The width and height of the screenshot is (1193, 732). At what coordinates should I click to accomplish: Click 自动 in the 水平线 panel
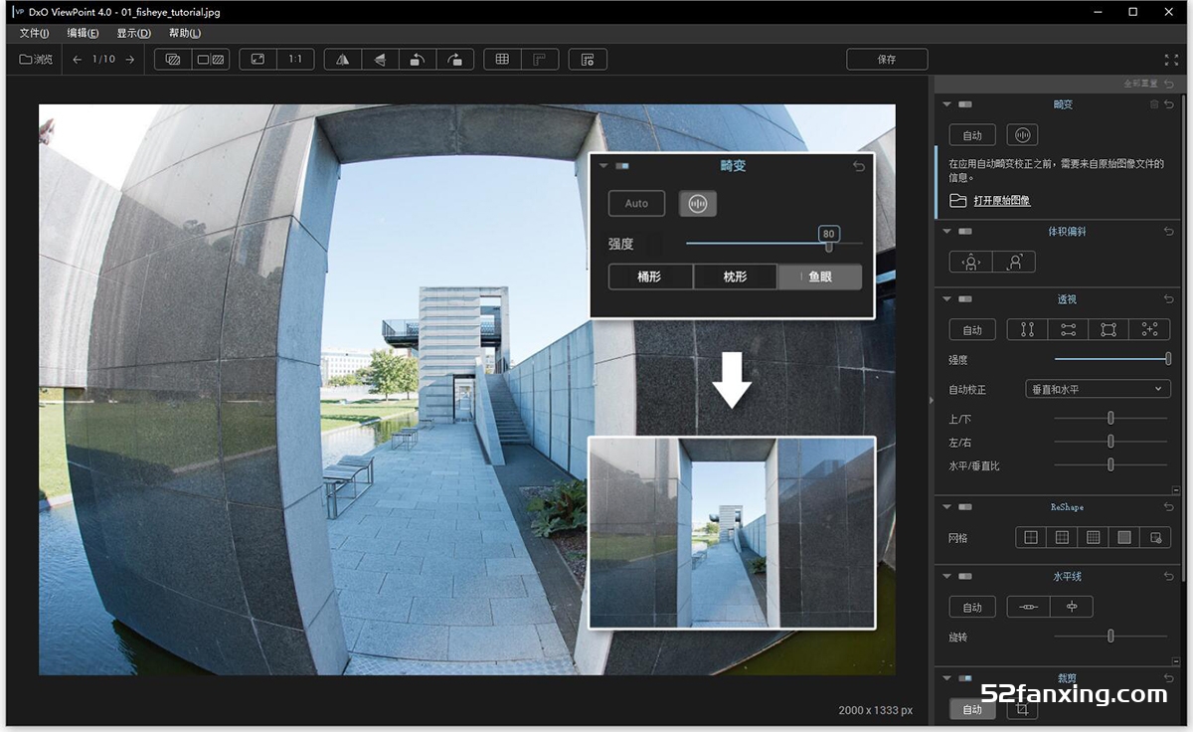(972, 607)
